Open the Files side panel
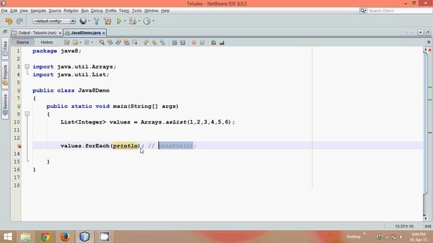The image size is (433, 243). coord(5,49)
